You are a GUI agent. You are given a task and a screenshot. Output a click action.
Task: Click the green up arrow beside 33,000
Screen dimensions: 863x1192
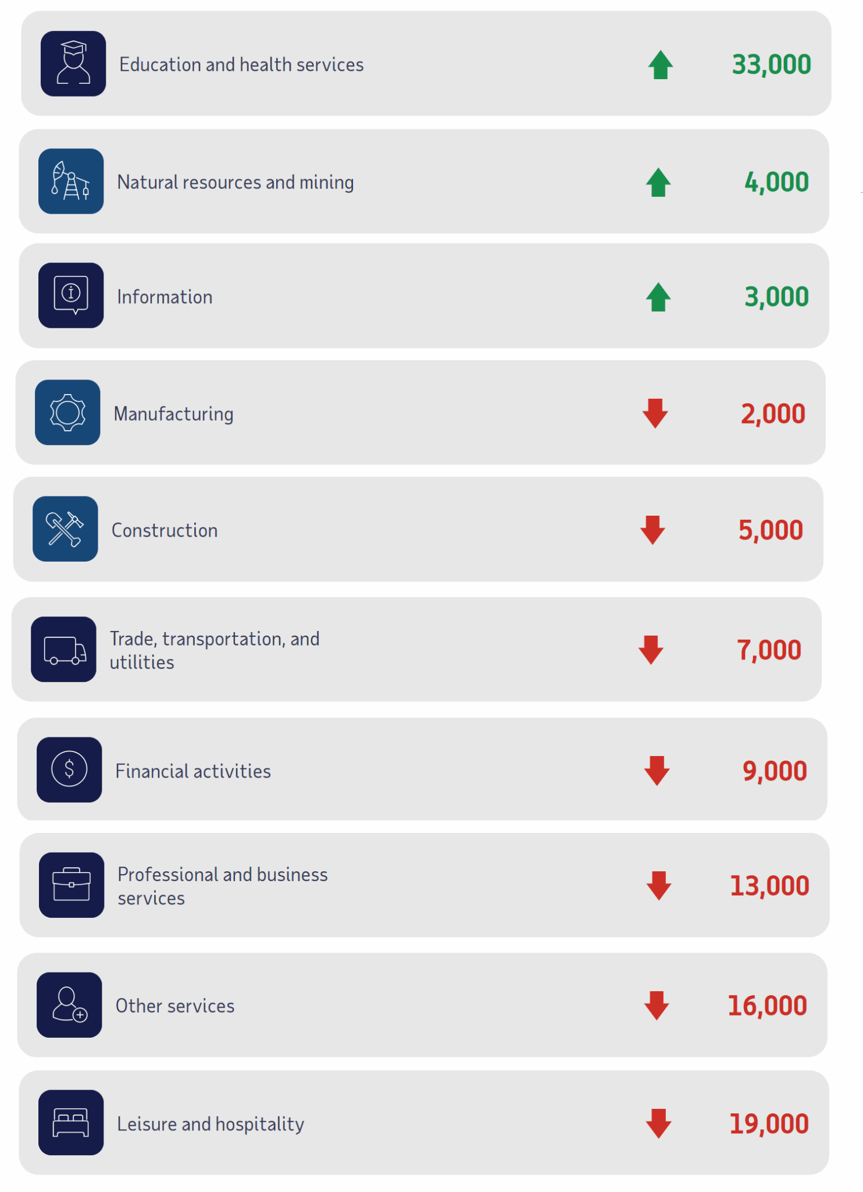pos(661,65)
